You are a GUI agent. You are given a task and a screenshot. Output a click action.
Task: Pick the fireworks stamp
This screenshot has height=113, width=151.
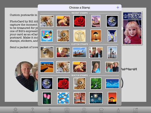point(96,98)
